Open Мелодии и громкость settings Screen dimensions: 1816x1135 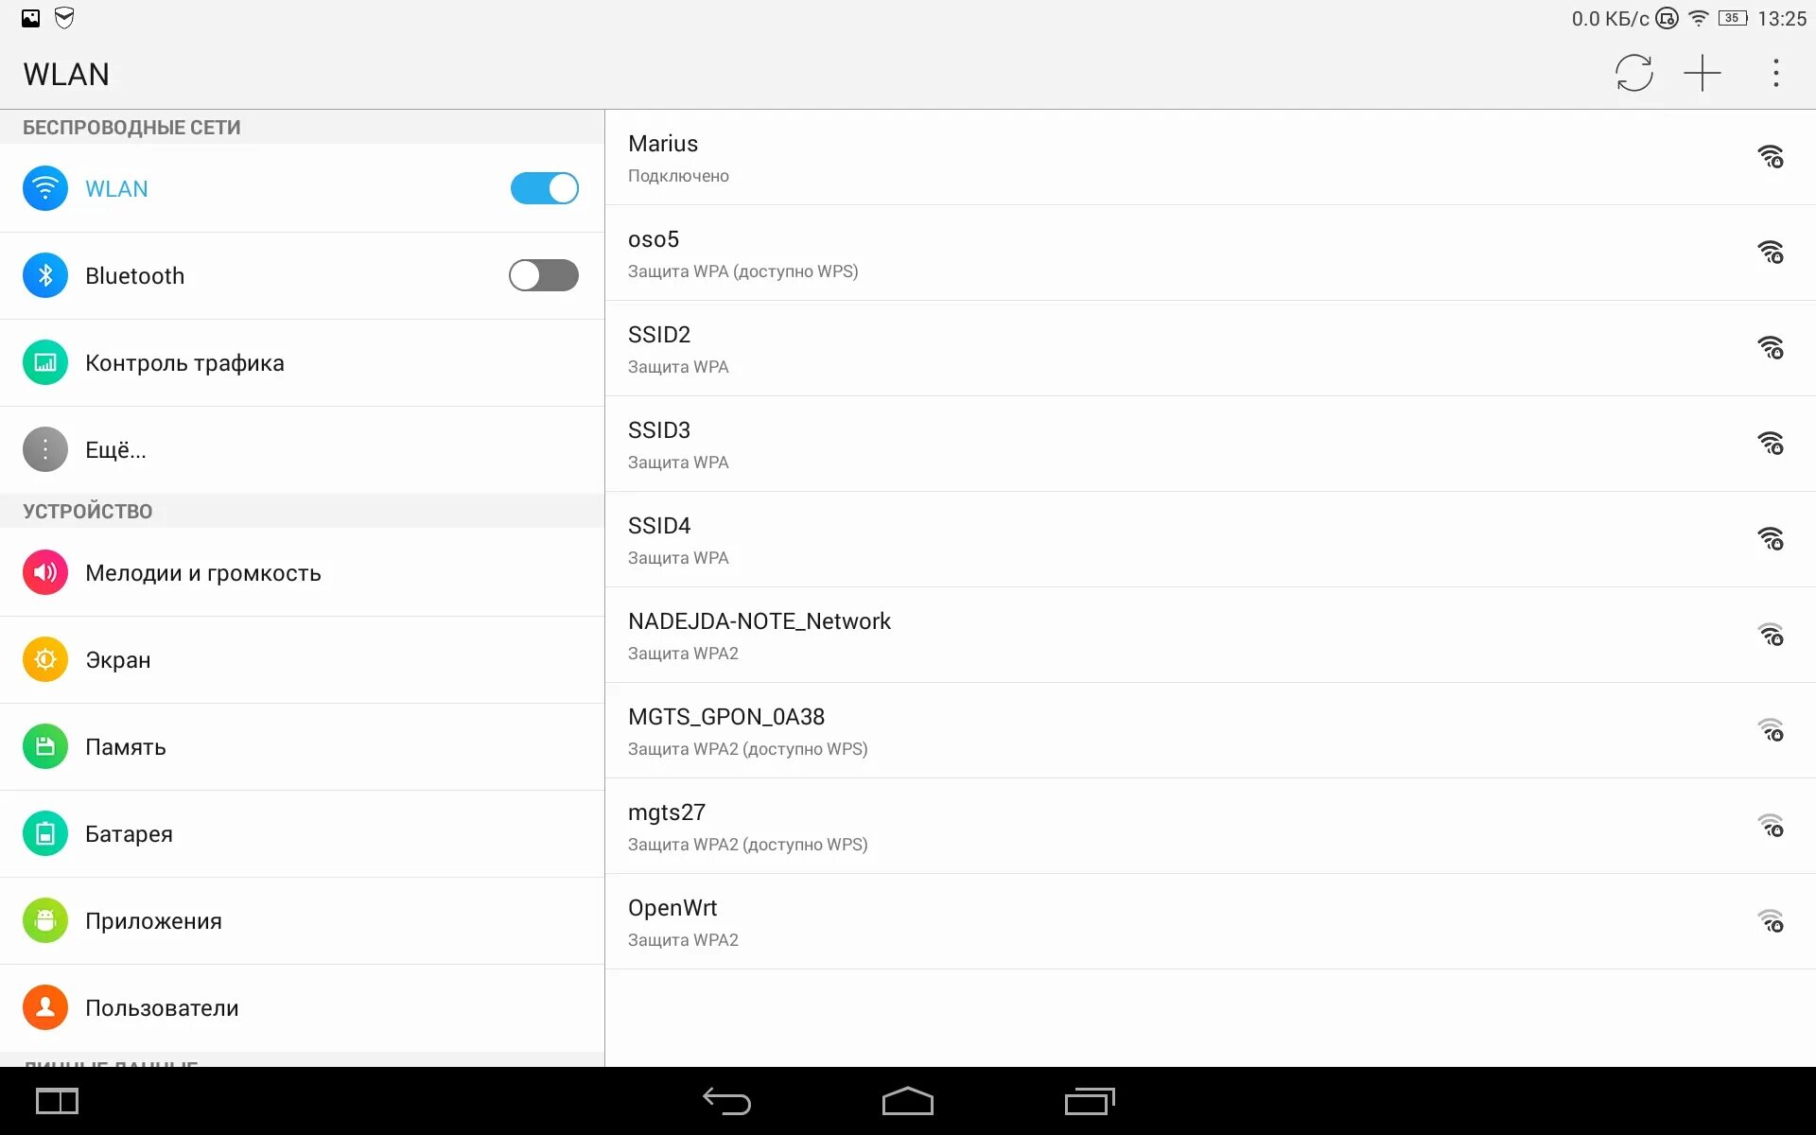pos(302,572)
